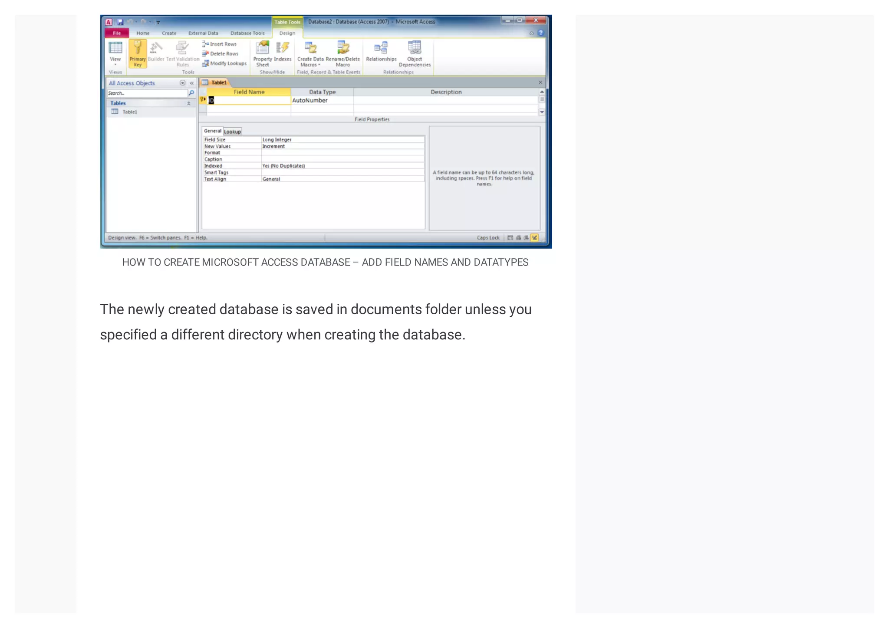Click the Field Name column header

coord(249,92)
